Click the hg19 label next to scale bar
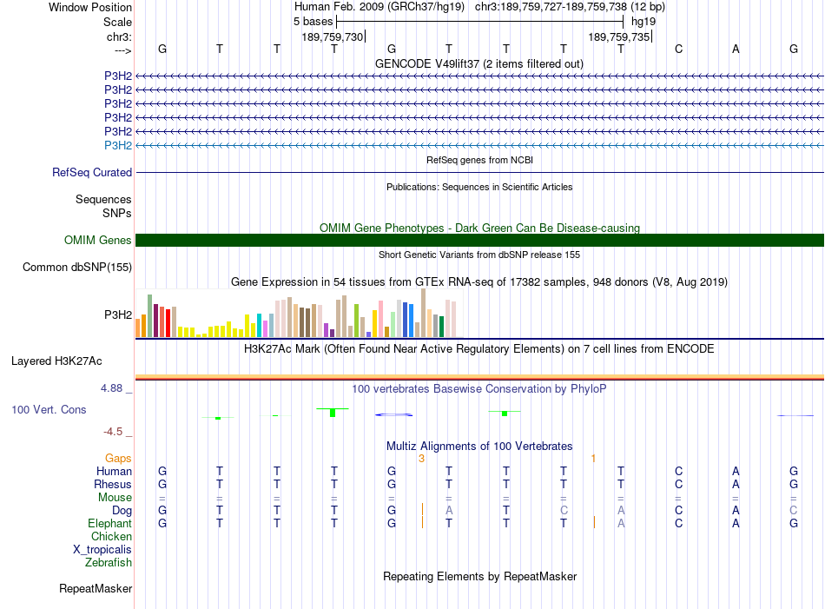Viewport: 825px width, 609px height. click(643, 22)
